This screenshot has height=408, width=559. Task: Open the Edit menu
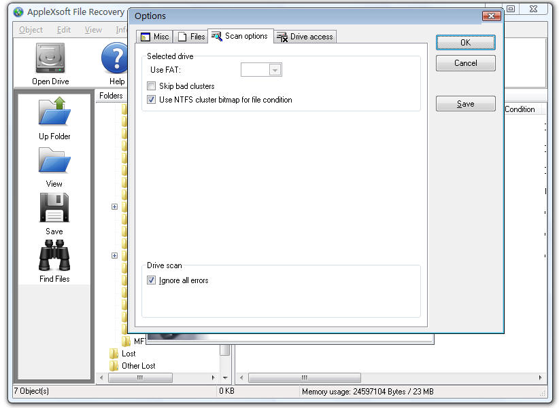click(64, 30)
